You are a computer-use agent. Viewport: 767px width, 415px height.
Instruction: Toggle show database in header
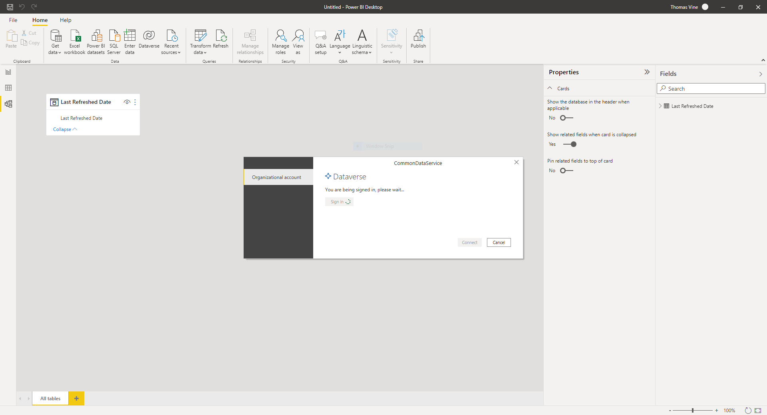[566, 118]
